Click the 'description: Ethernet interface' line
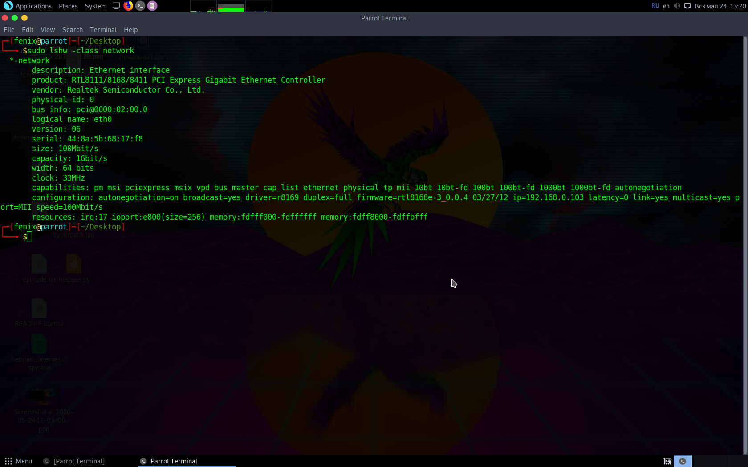This screenshot has height=467, width=748. point(101,70)
